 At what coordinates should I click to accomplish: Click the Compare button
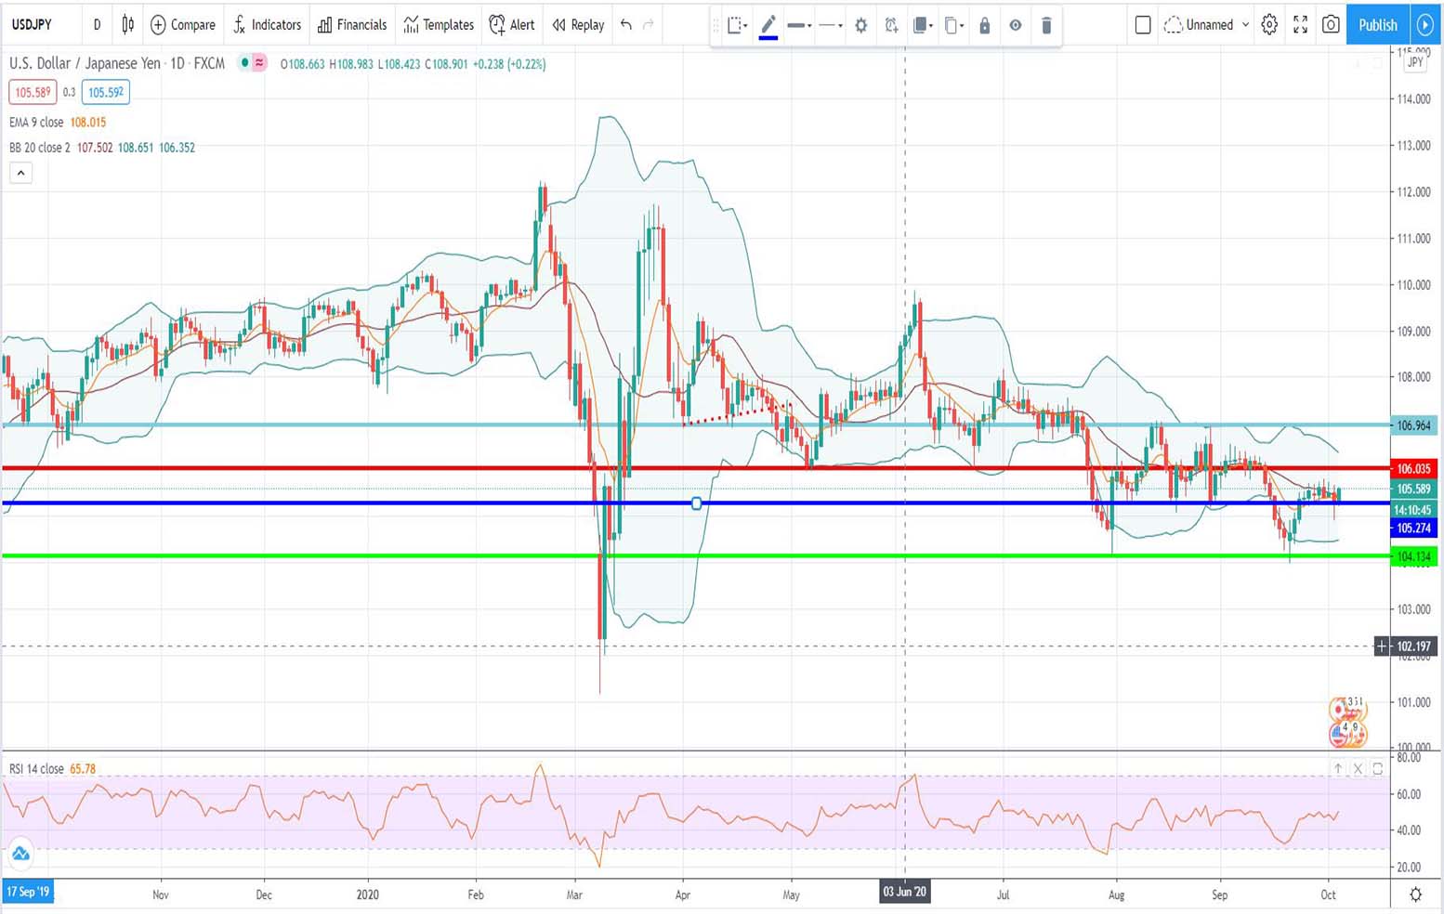183,25
